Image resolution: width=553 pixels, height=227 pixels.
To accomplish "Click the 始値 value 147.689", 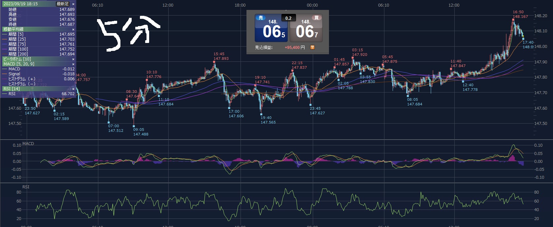I will pos(67,10).
